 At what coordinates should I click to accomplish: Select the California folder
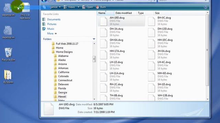tap(64, 72)
